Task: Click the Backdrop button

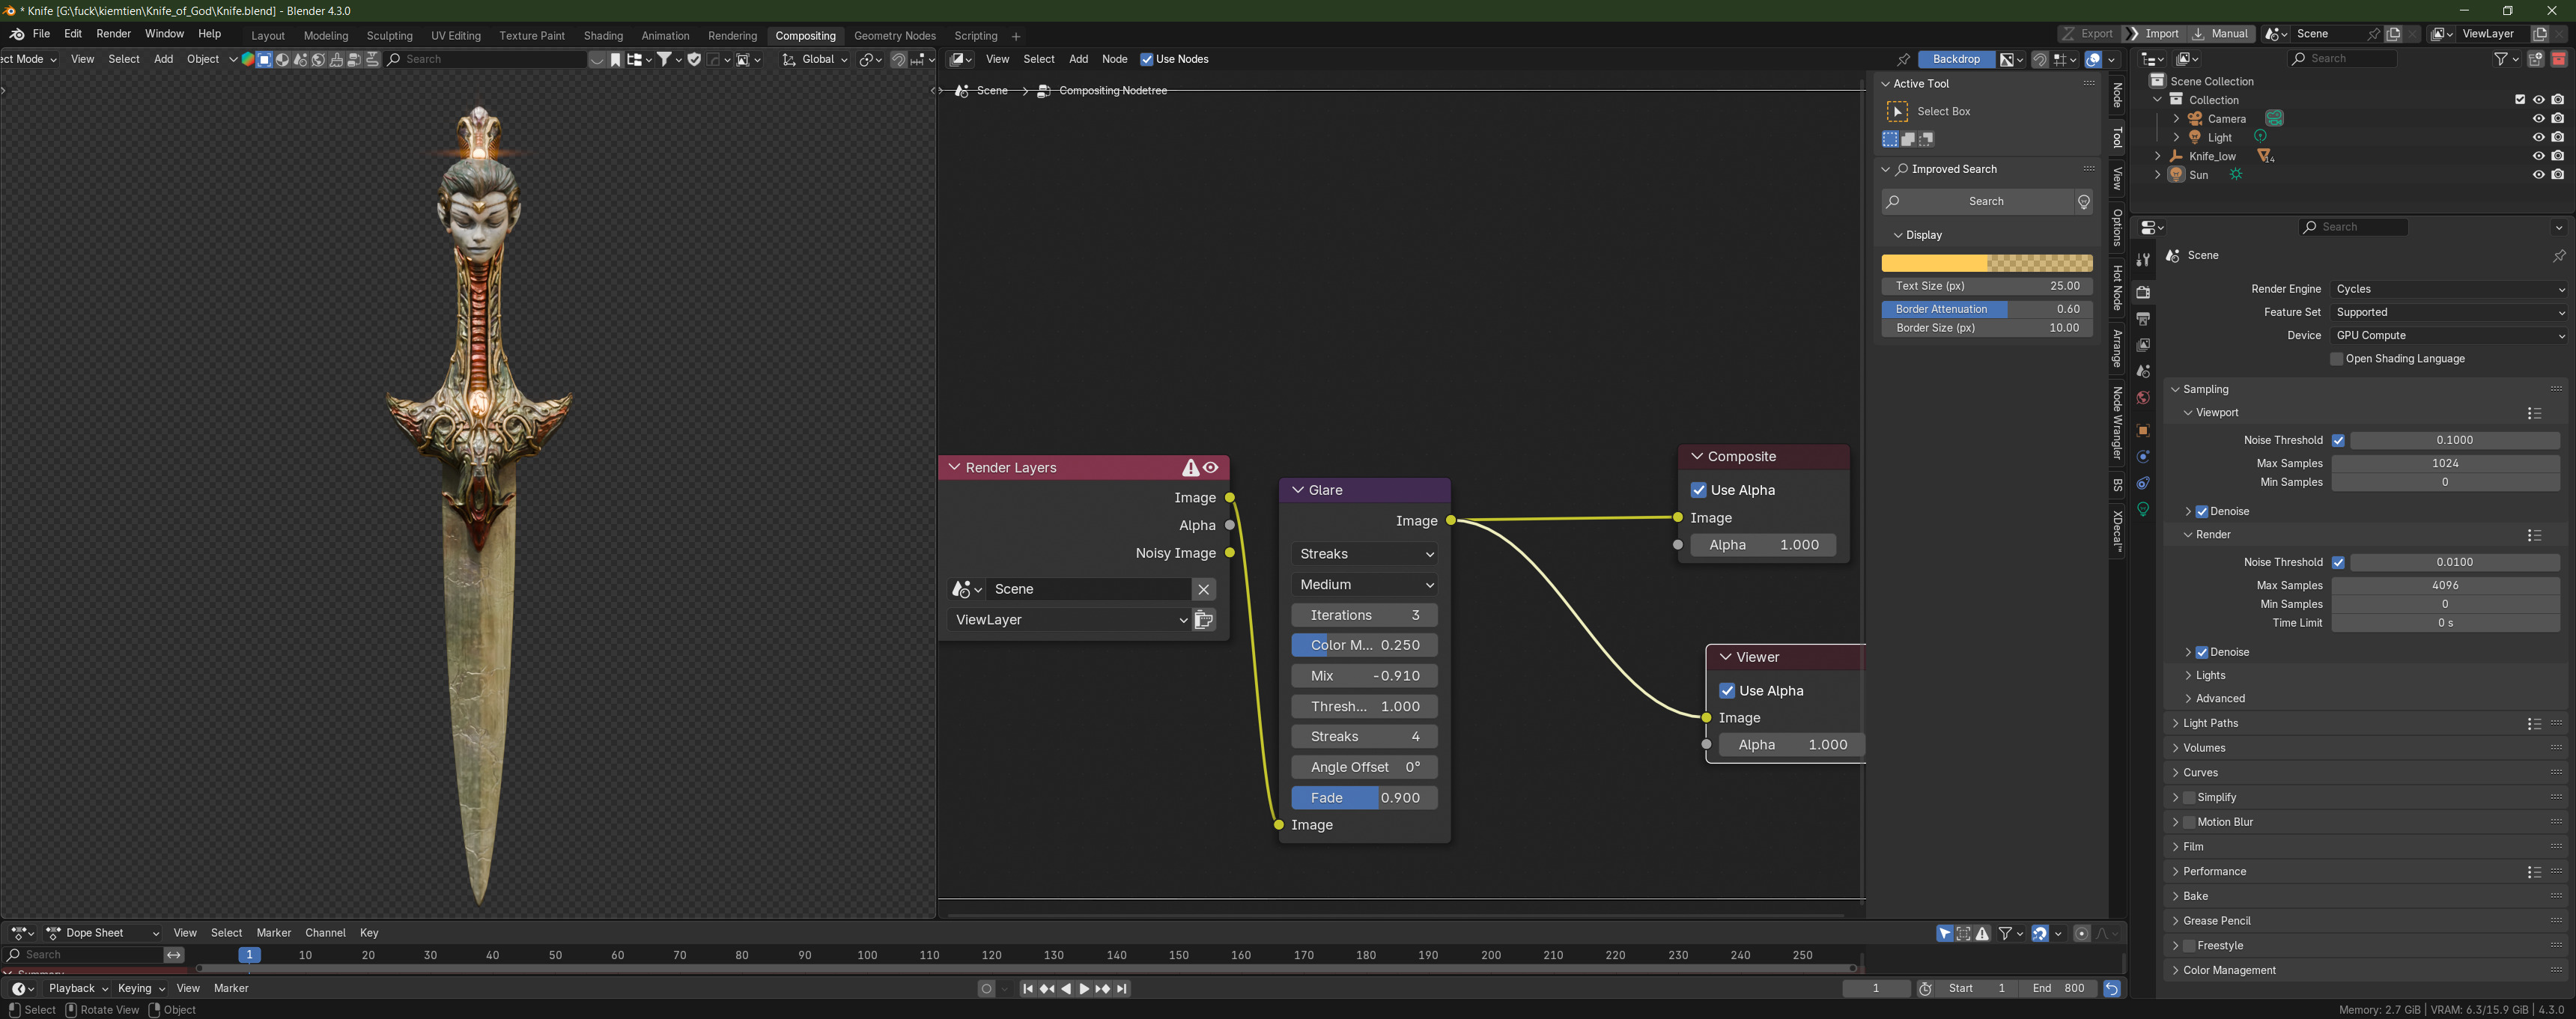Action: point(1956,59)
